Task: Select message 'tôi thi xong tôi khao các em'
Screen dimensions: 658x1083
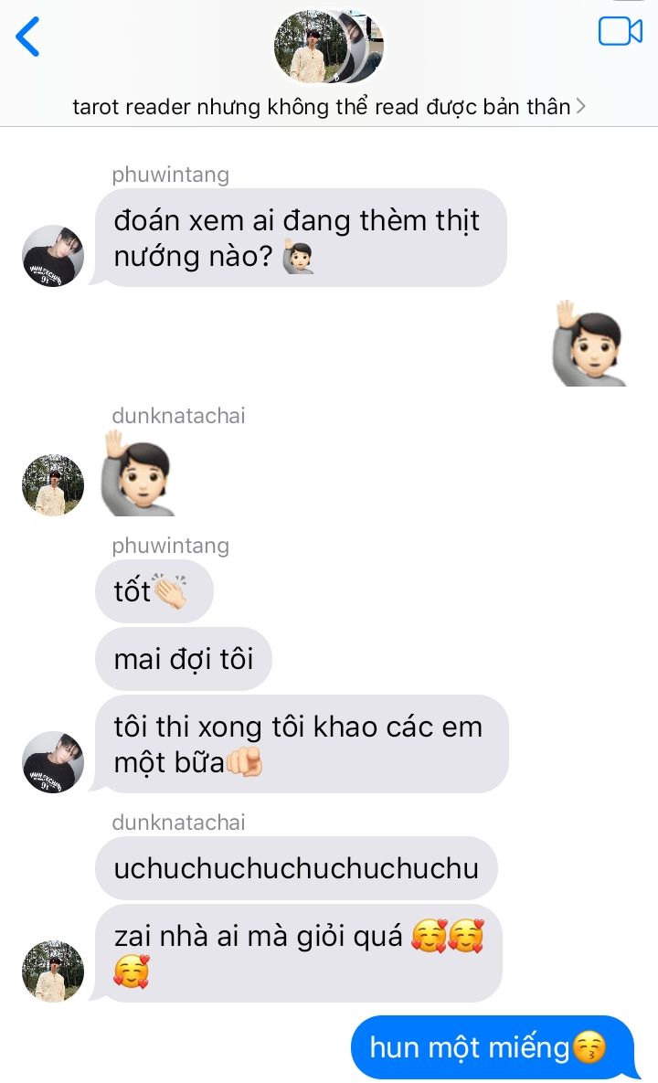Action: [x=302, y=744]
